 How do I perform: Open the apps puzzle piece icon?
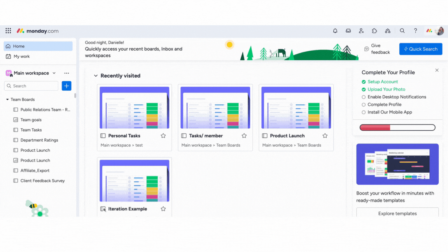coord(374,31)
